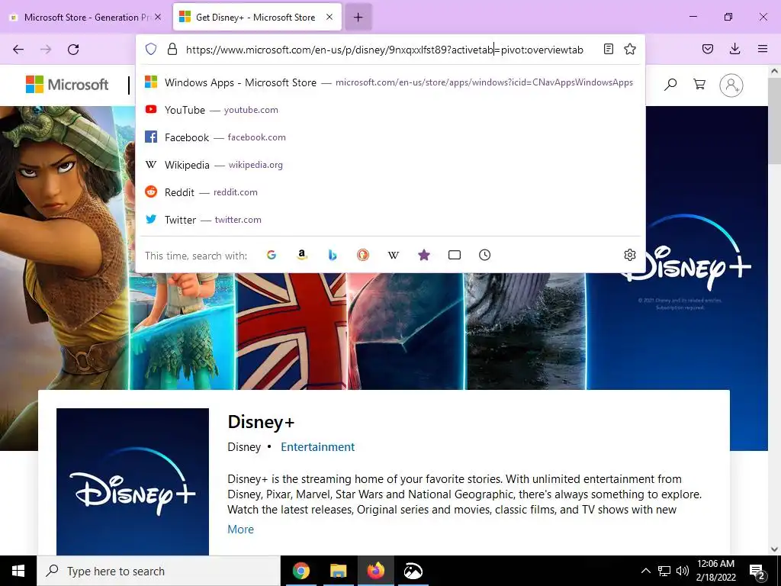Sign in via account avatar icon
Image resolution: width=781 pixels, height=586 pixels.
pyautogui.click(x=731, y=85)
